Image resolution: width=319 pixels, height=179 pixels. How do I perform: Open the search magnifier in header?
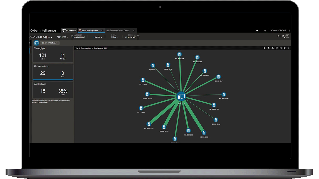[x=265, y=30]
